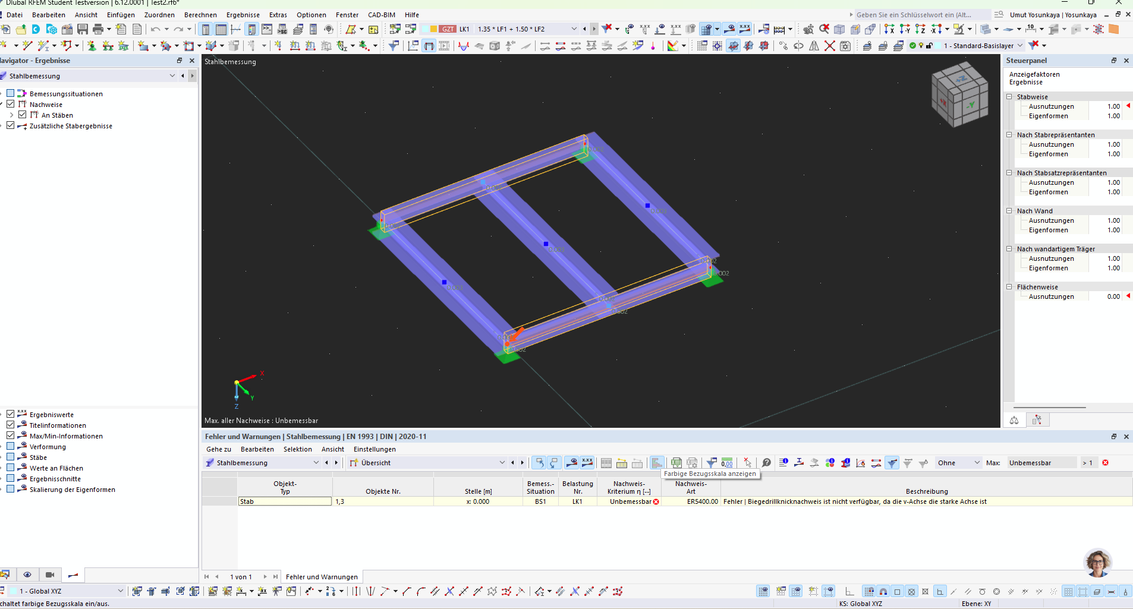Viewport: 1133px width, 609px height.
Task: Toggle the Verformung checkbox
Action: coord(10,446)
